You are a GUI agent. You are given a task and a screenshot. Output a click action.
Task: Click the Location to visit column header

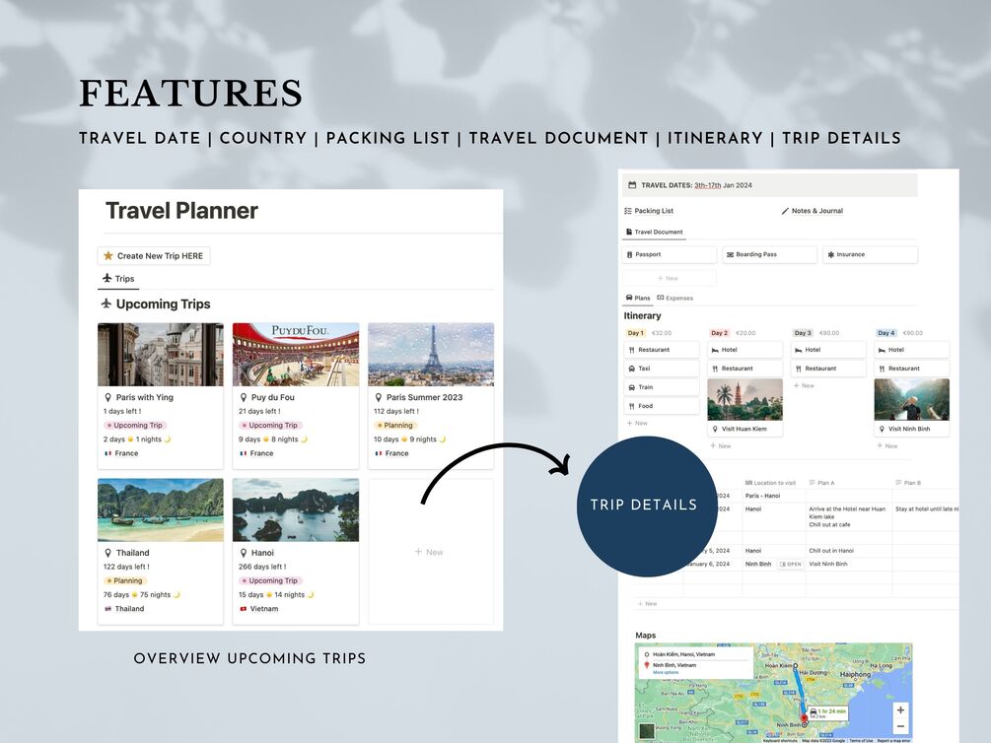(x=770, y=483)
